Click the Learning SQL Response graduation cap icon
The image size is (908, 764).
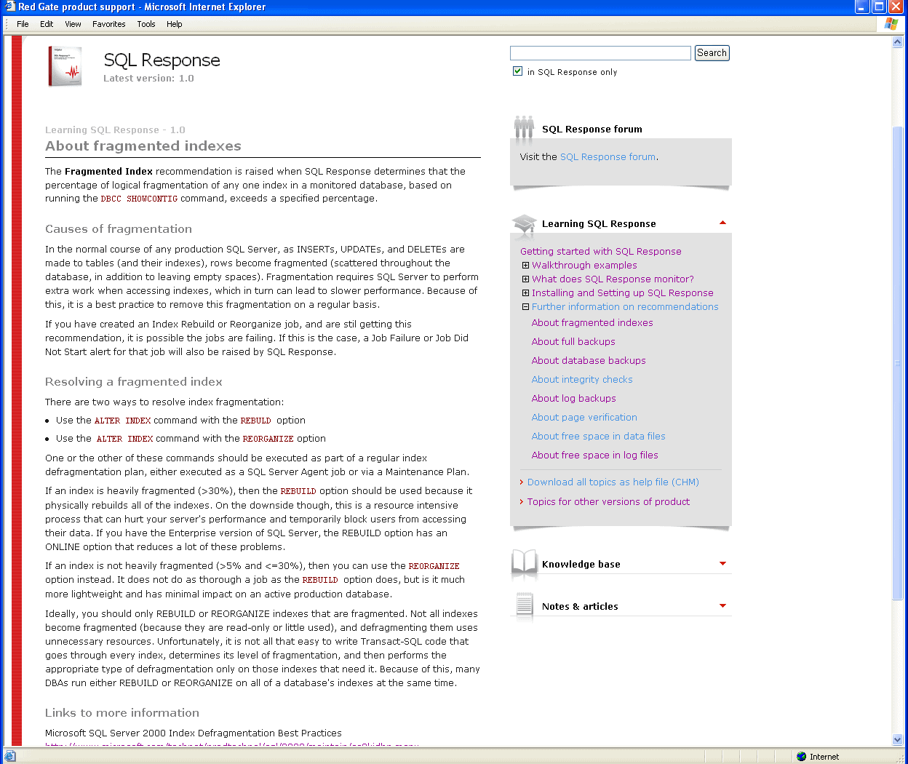[525, 225]
